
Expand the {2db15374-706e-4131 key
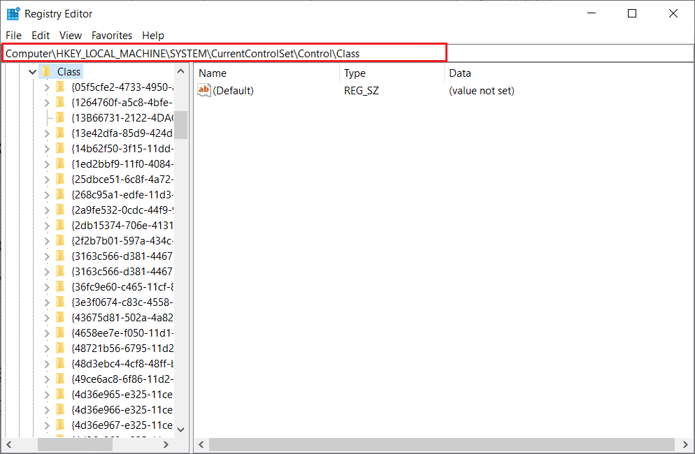click(47, 226)
